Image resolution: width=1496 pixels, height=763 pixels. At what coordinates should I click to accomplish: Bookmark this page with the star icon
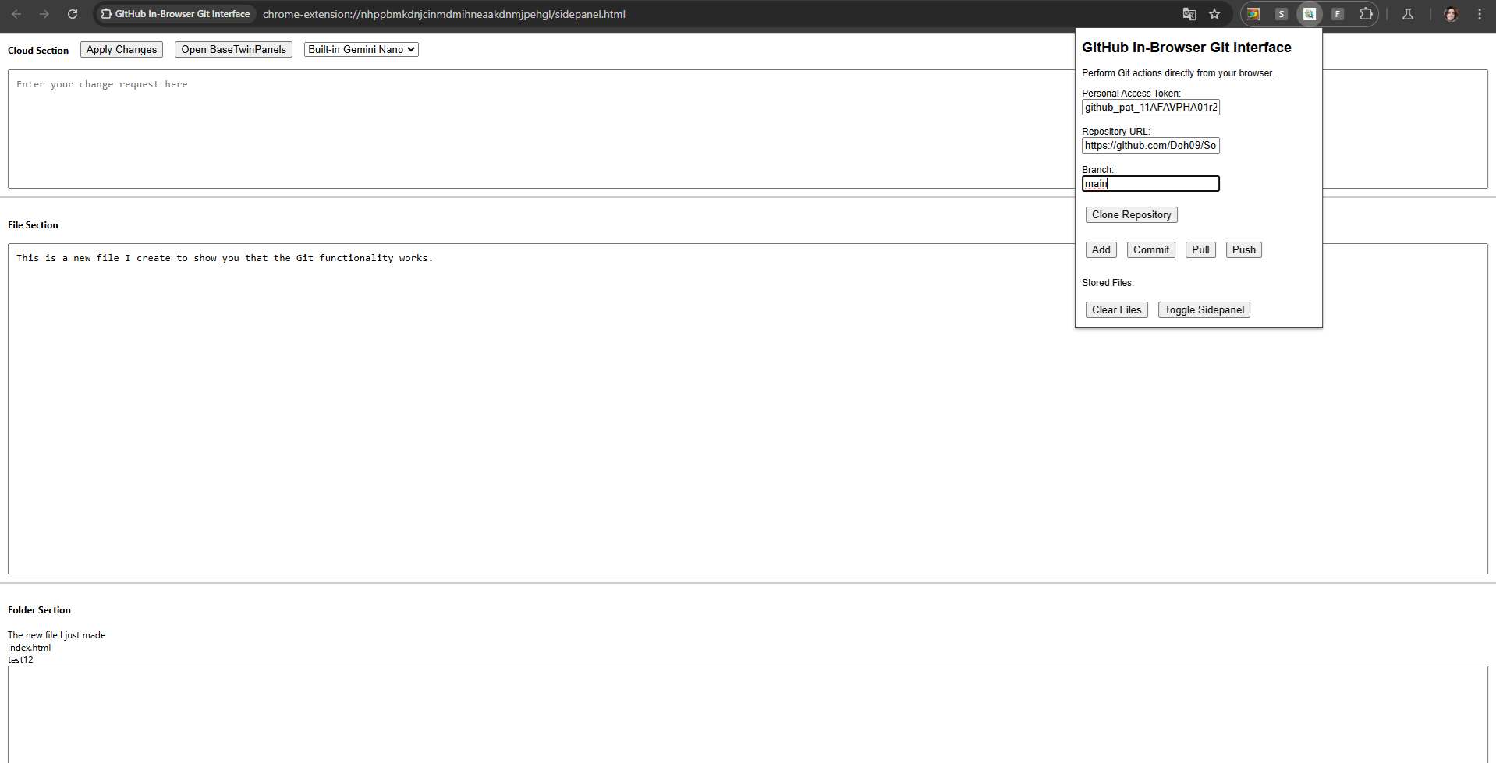pos(1214,14)
